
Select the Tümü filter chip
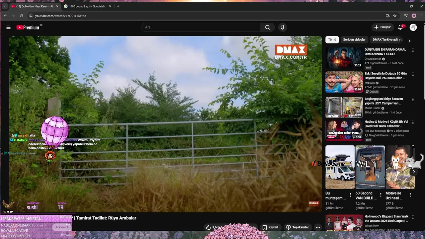(x=332, y=40)
